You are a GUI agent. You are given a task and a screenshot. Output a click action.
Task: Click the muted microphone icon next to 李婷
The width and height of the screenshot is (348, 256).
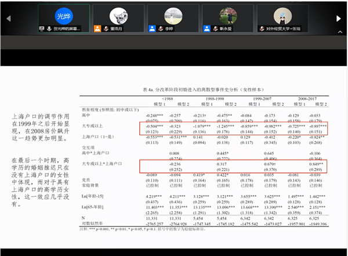[x=158, y=28]
